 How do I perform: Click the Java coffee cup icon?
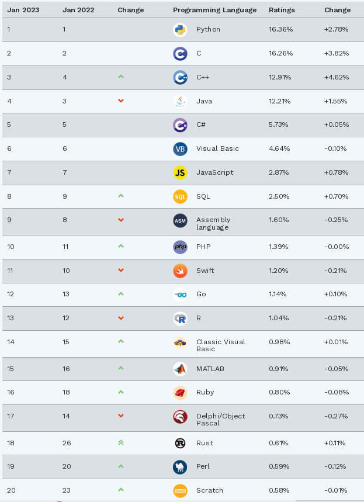pyautogui.click(x=180, y=101)
